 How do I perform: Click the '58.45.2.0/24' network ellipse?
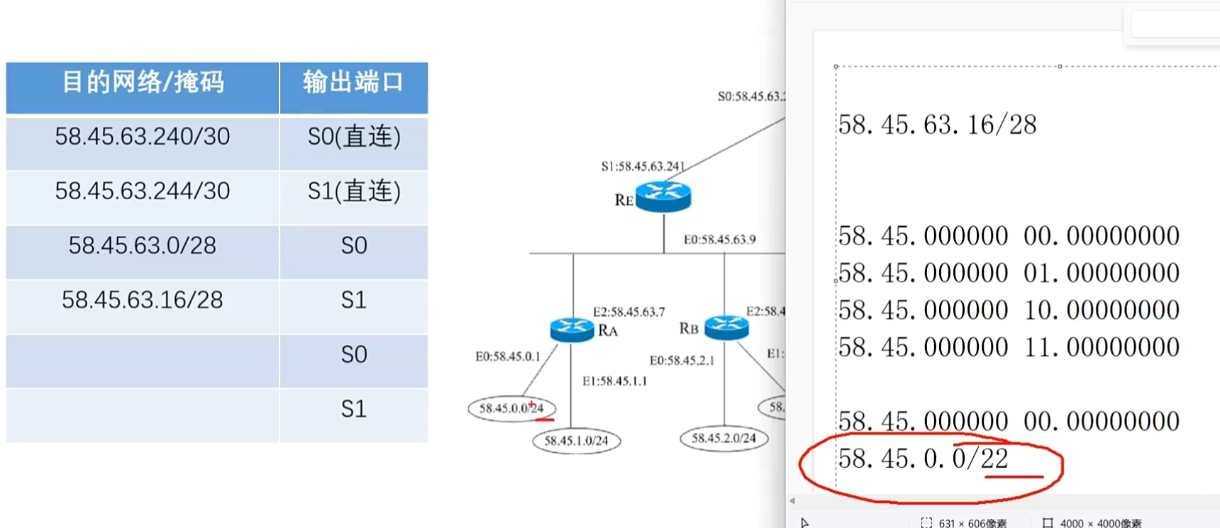point(724,439)
